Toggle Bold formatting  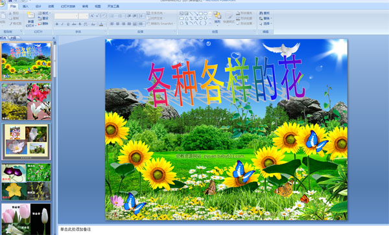point(57,24)
